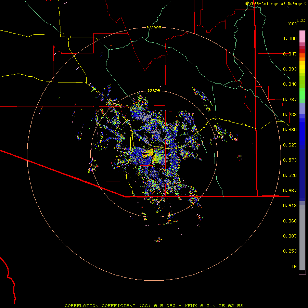Click the 100 NMI range ring label
Screen dimensions: 308x308
tap(154, 27)
